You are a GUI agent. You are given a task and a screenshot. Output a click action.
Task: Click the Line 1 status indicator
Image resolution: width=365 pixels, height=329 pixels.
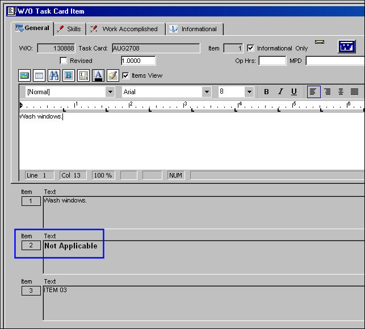click(x=39, y=175)
